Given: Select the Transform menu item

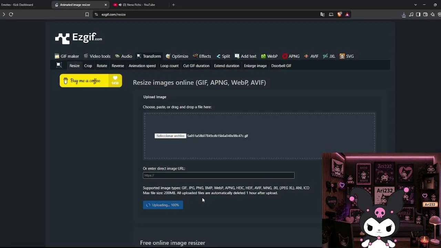Looking at the screenshot, I should pyautogui.click(x=149, y=56).
